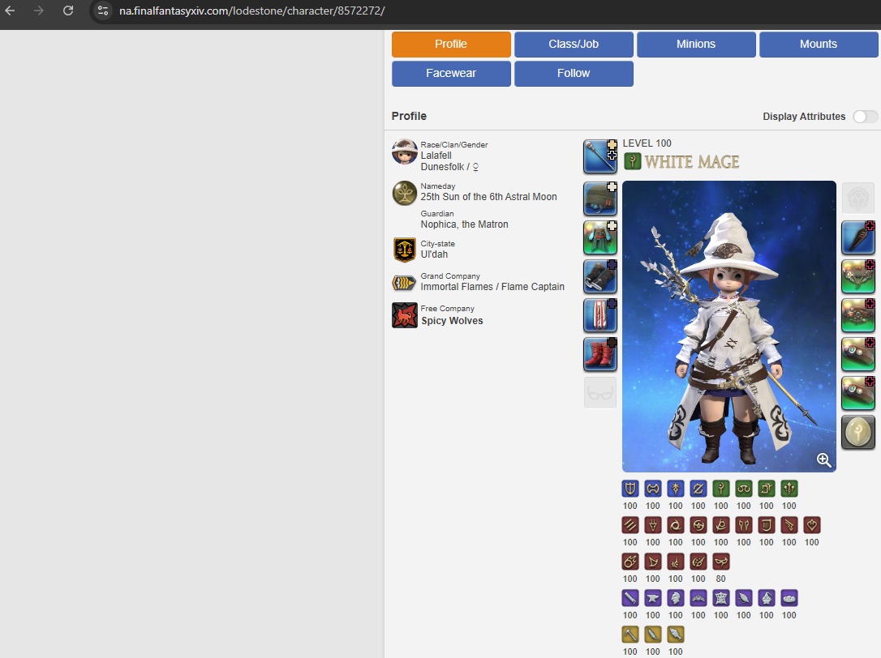This screenshot has height=658, width=881.
Task: Enlarge character portrait with magnifier icon
Action: click(823, 459)
